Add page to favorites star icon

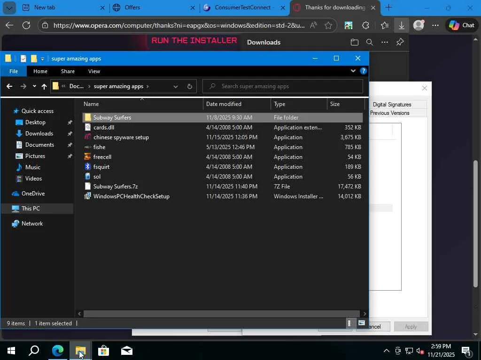pos(328,25)
